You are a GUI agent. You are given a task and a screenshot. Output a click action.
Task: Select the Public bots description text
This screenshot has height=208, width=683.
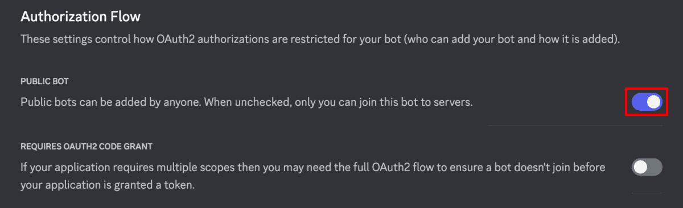click(x=246, y=103)
